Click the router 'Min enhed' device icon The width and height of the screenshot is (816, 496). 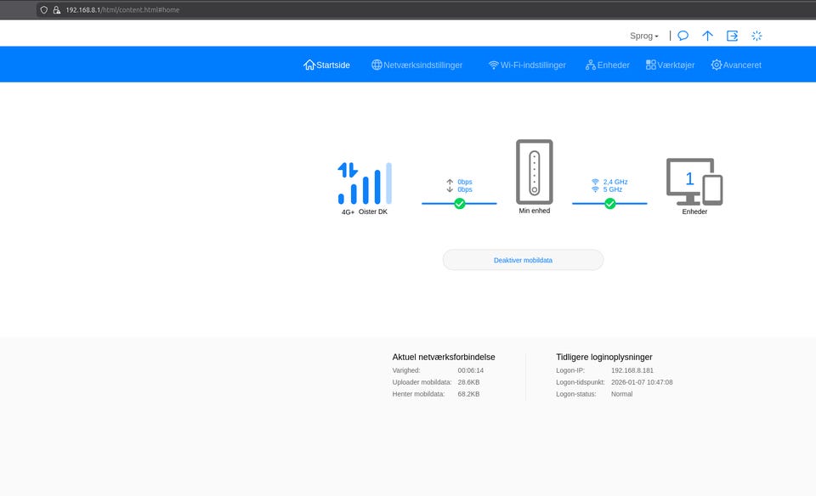534,172
